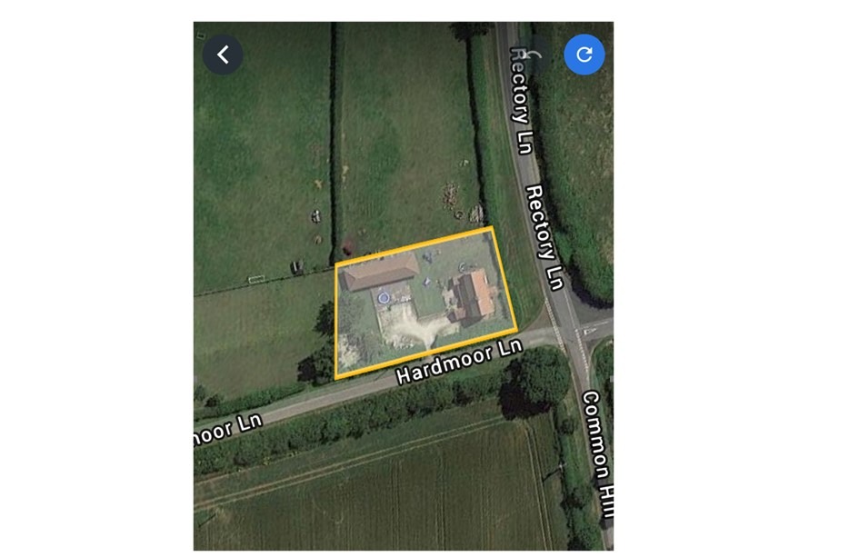Click the Rectory Ln label nearest the road junction
Image resolution: width=859 pixels, height=557 pixels.
[544, 237]
